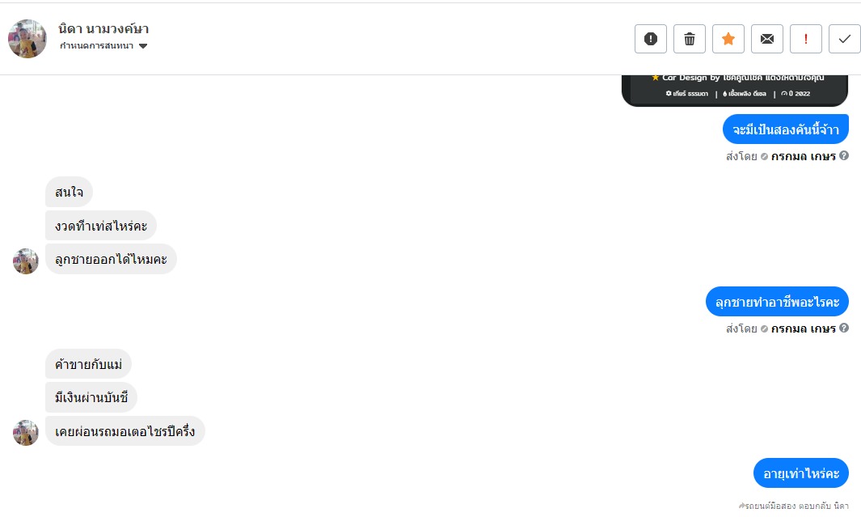Screen dimensions: 861x517
Task: Click sender name กรกมล เกษร under second reply
Action: pos(803,328)
